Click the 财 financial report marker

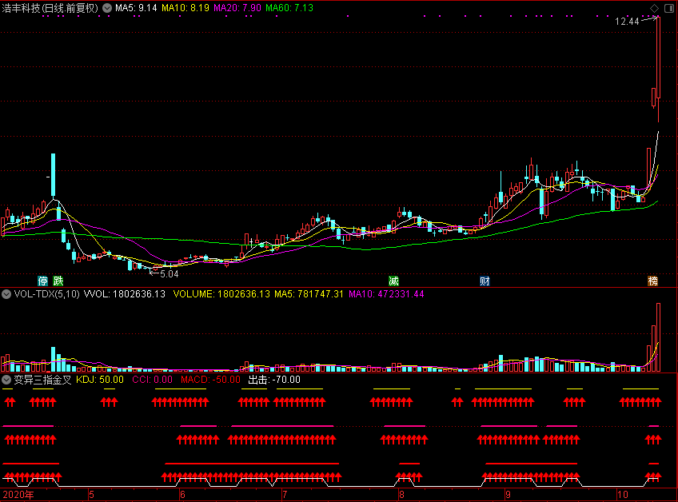pos(484,281)
